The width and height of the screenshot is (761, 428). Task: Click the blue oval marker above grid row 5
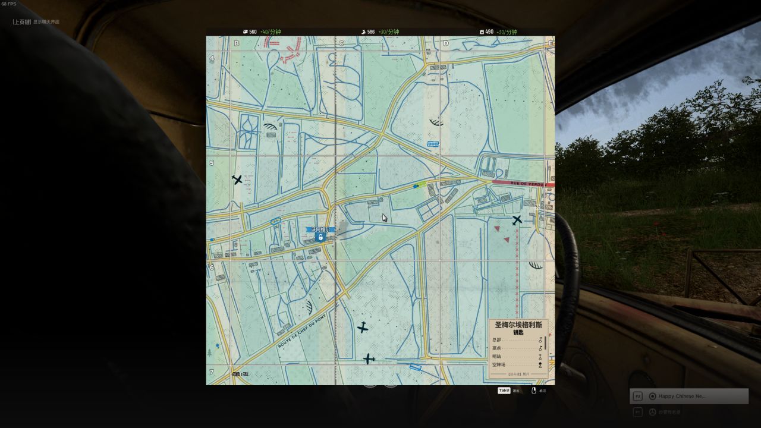[433, 144]
